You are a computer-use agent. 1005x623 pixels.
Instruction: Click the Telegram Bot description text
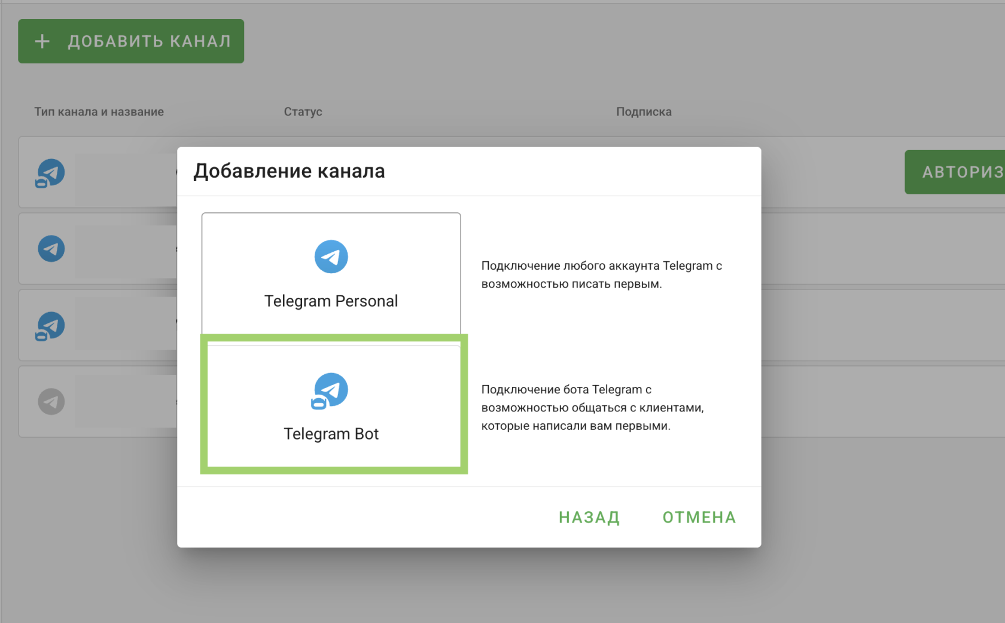click(x=592, y=407)
